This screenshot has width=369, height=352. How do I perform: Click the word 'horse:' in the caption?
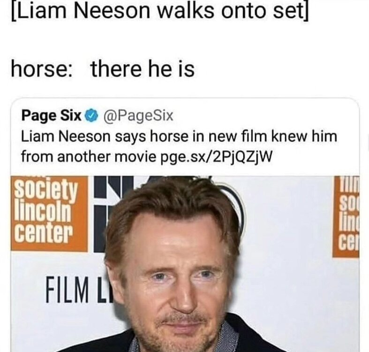[x=41, y=69]
